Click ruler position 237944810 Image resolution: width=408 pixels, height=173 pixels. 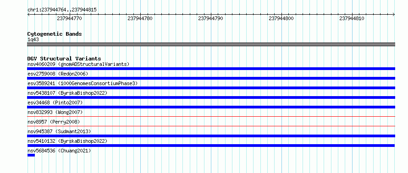352,18
